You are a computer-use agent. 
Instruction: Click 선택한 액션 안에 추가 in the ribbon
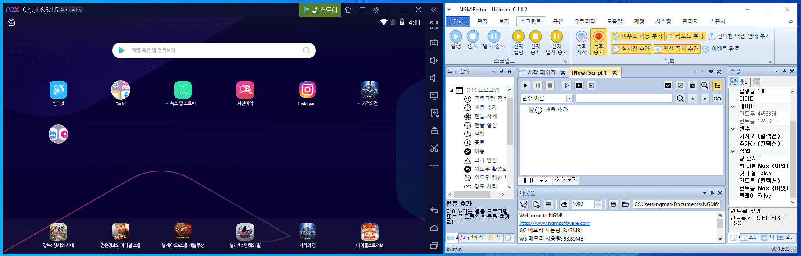[x=740, y=36]
